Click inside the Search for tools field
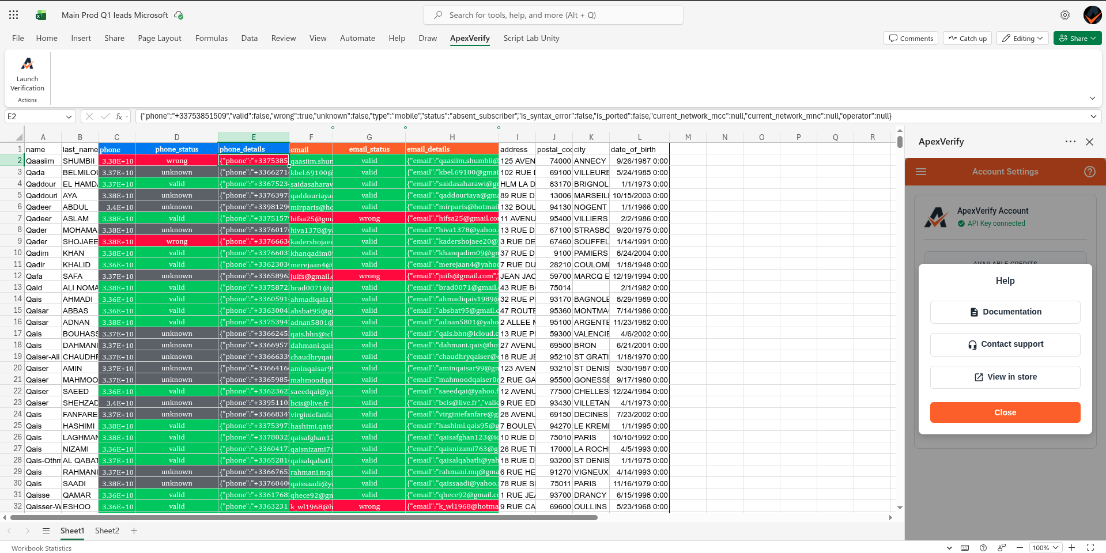This screenshot has width=1106, height=553. click(x=552, y=15)
